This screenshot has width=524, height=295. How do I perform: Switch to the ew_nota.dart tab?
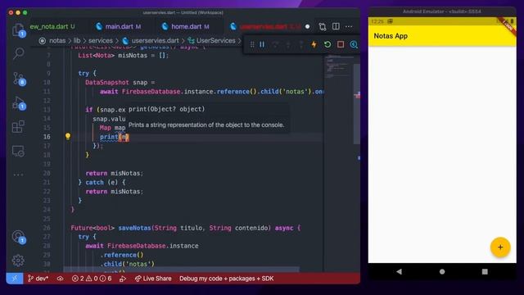52,26
